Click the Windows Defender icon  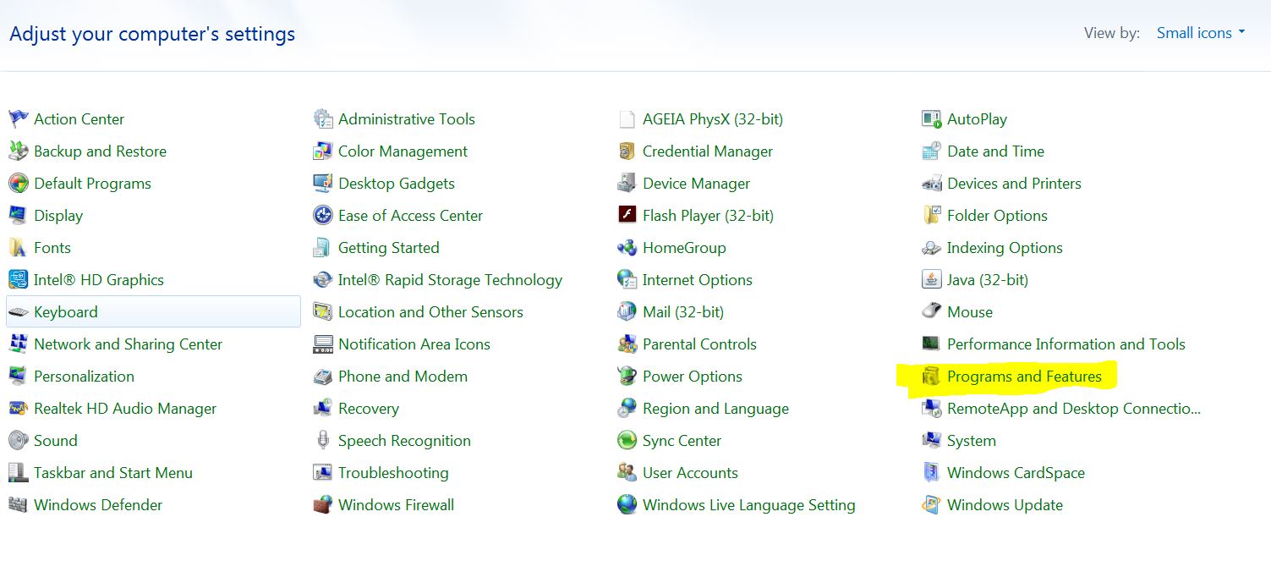coord(18,505)
